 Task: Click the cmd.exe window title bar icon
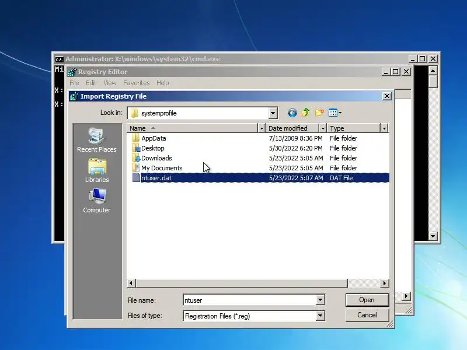[59, 60]
